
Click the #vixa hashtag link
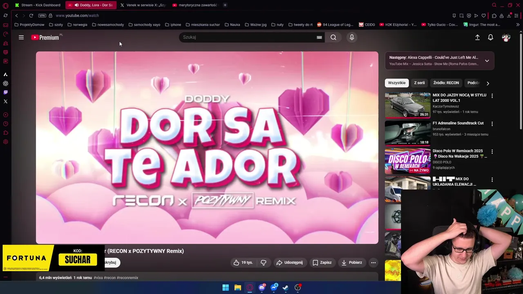98,278
